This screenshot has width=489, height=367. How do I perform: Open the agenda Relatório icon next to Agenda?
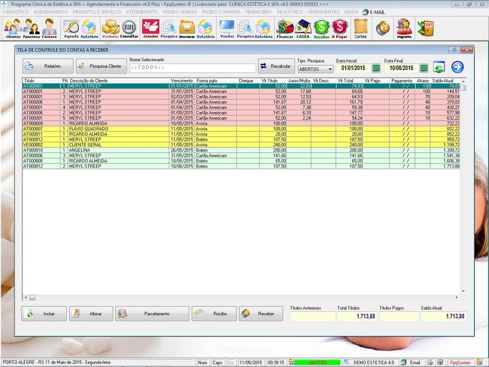coord(89,29)
